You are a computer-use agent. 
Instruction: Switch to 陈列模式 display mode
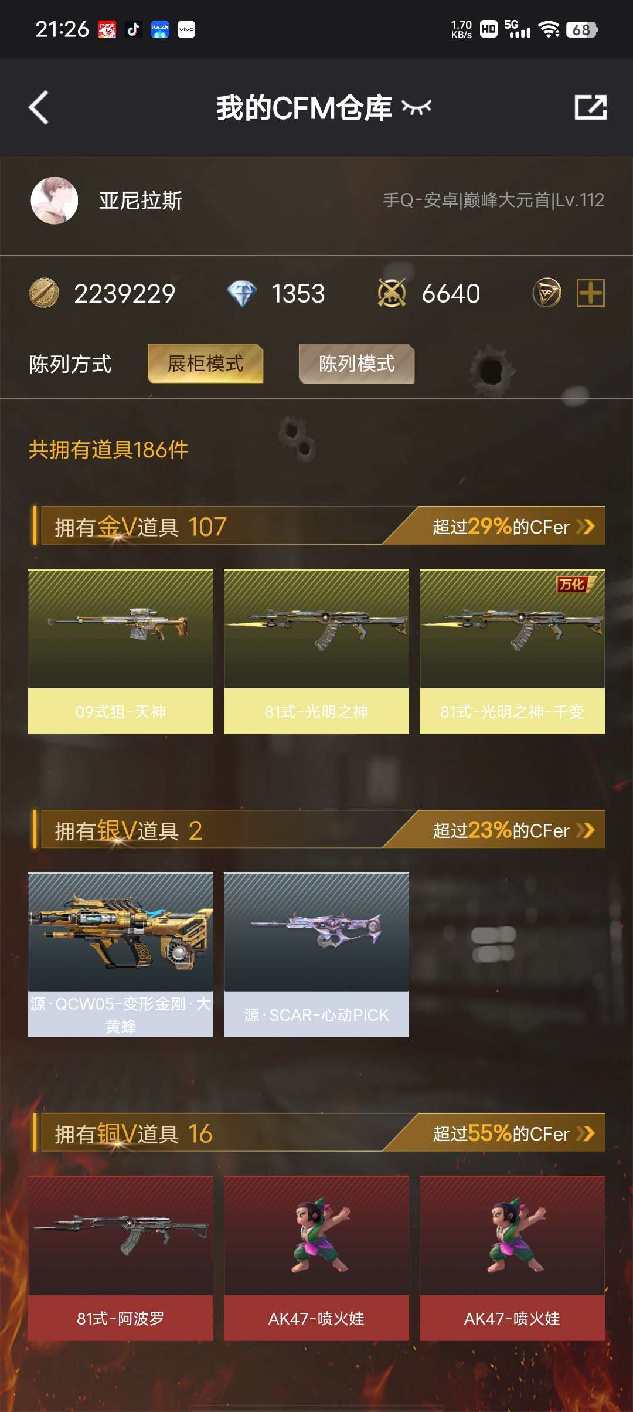356,364
